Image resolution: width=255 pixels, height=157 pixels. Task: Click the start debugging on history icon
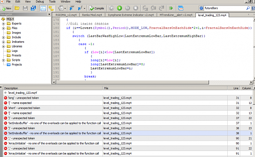coord(111,8)
